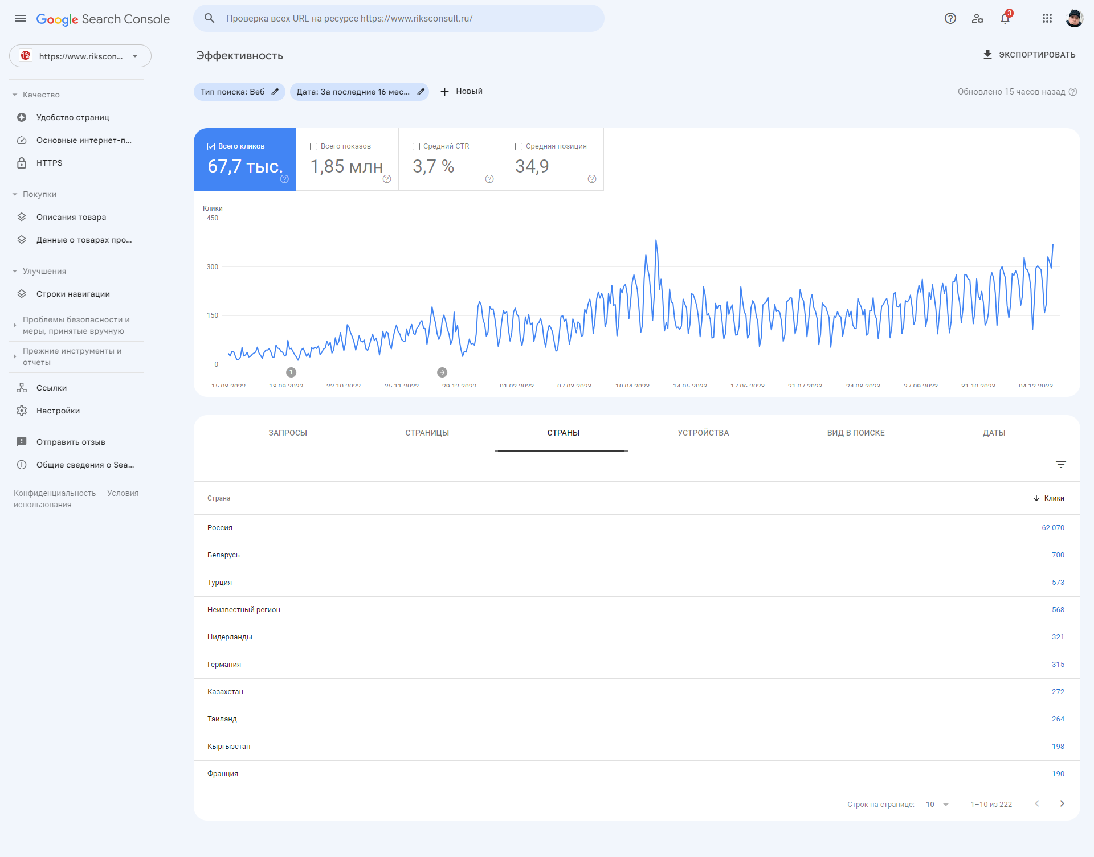
Task: Toggle the Средняя позиция checkbox
Action: tap(519, 146)
